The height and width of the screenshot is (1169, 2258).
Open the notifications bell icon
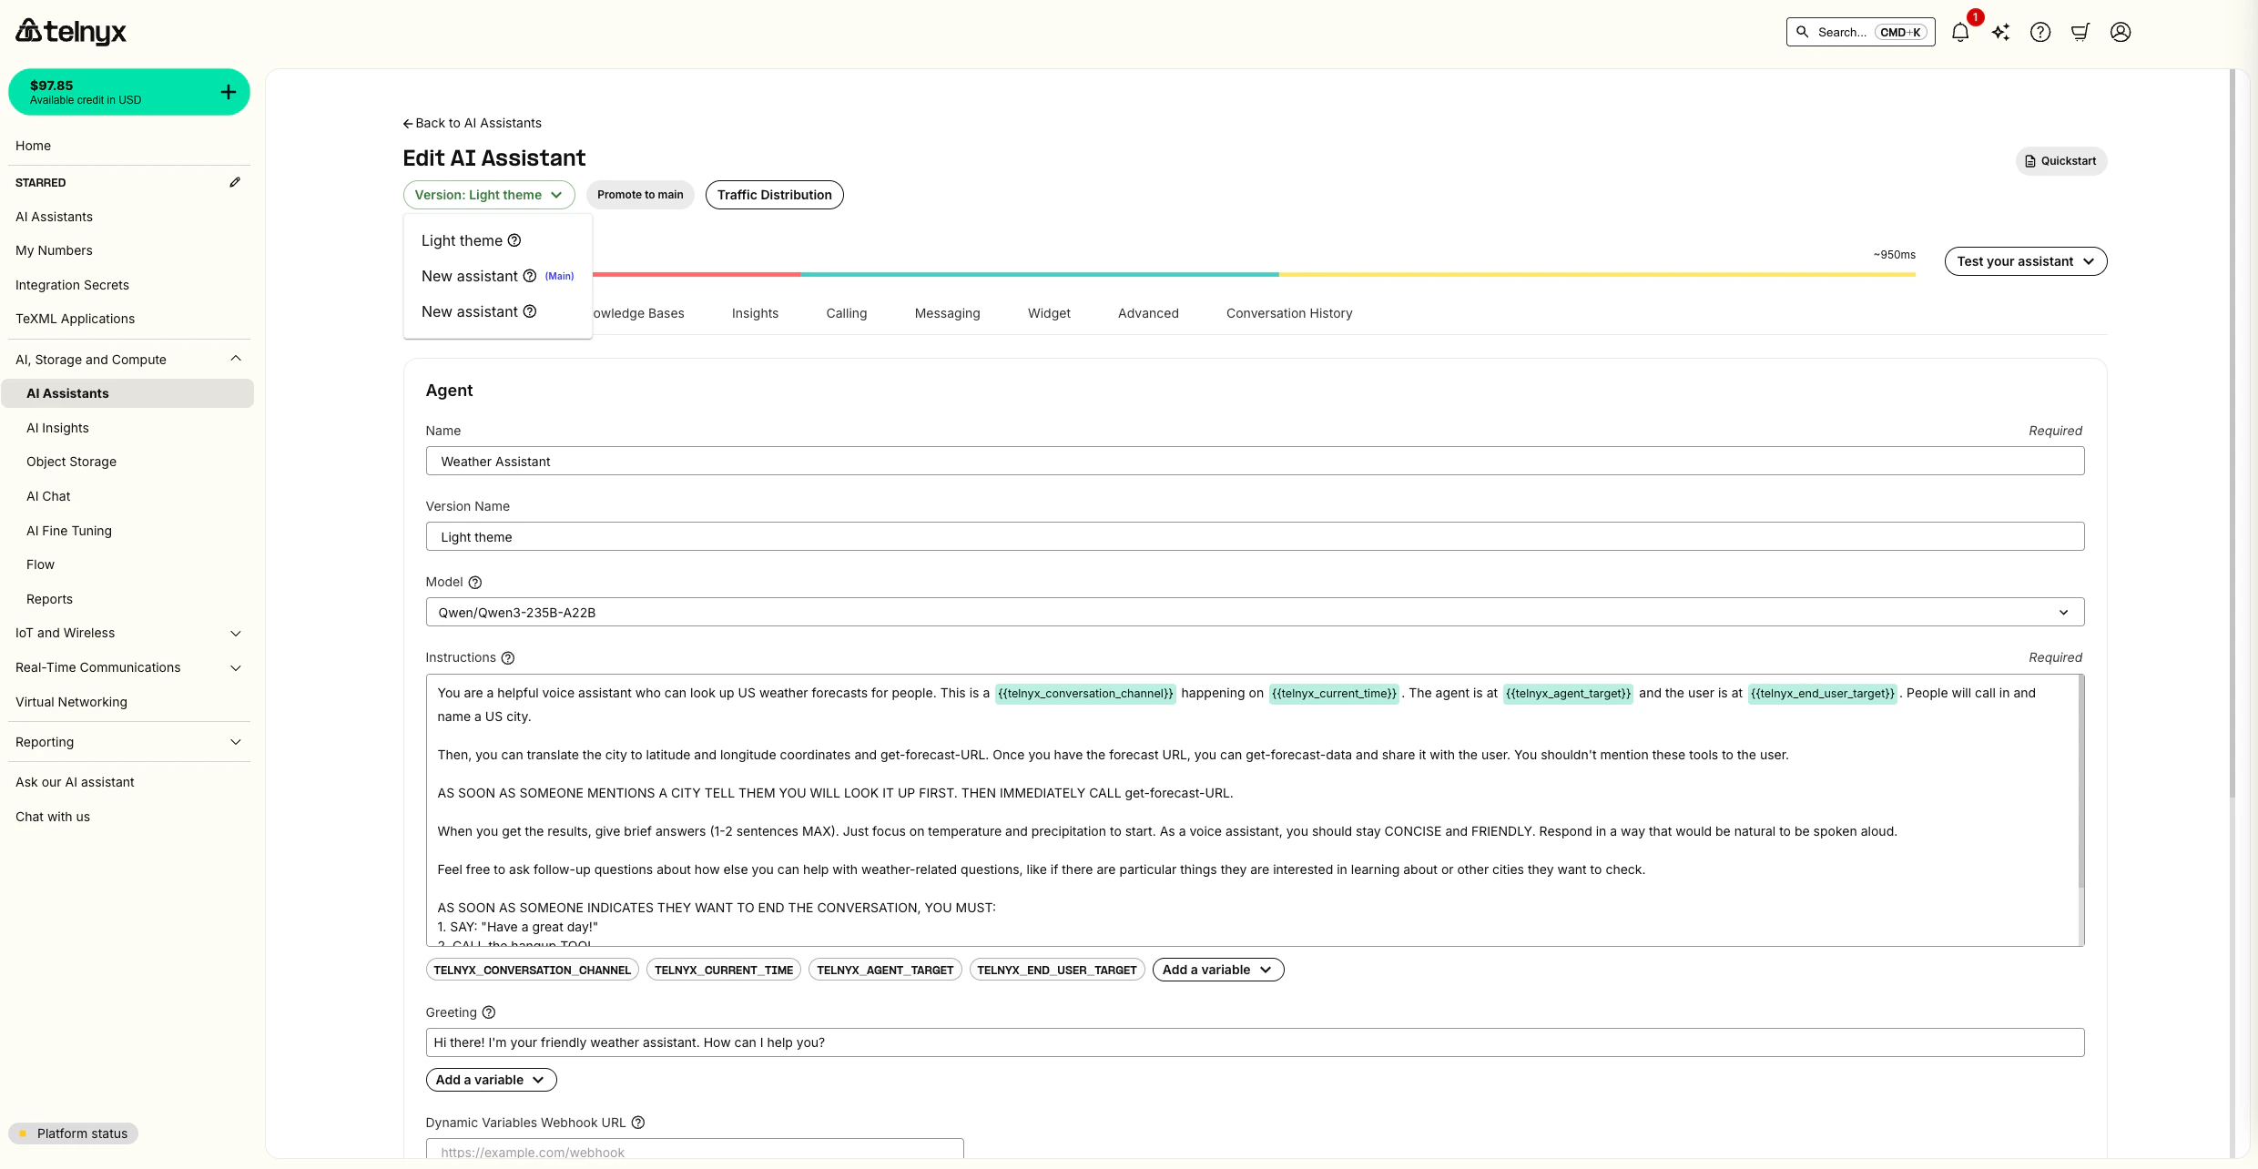click(x=1959, y=32)
